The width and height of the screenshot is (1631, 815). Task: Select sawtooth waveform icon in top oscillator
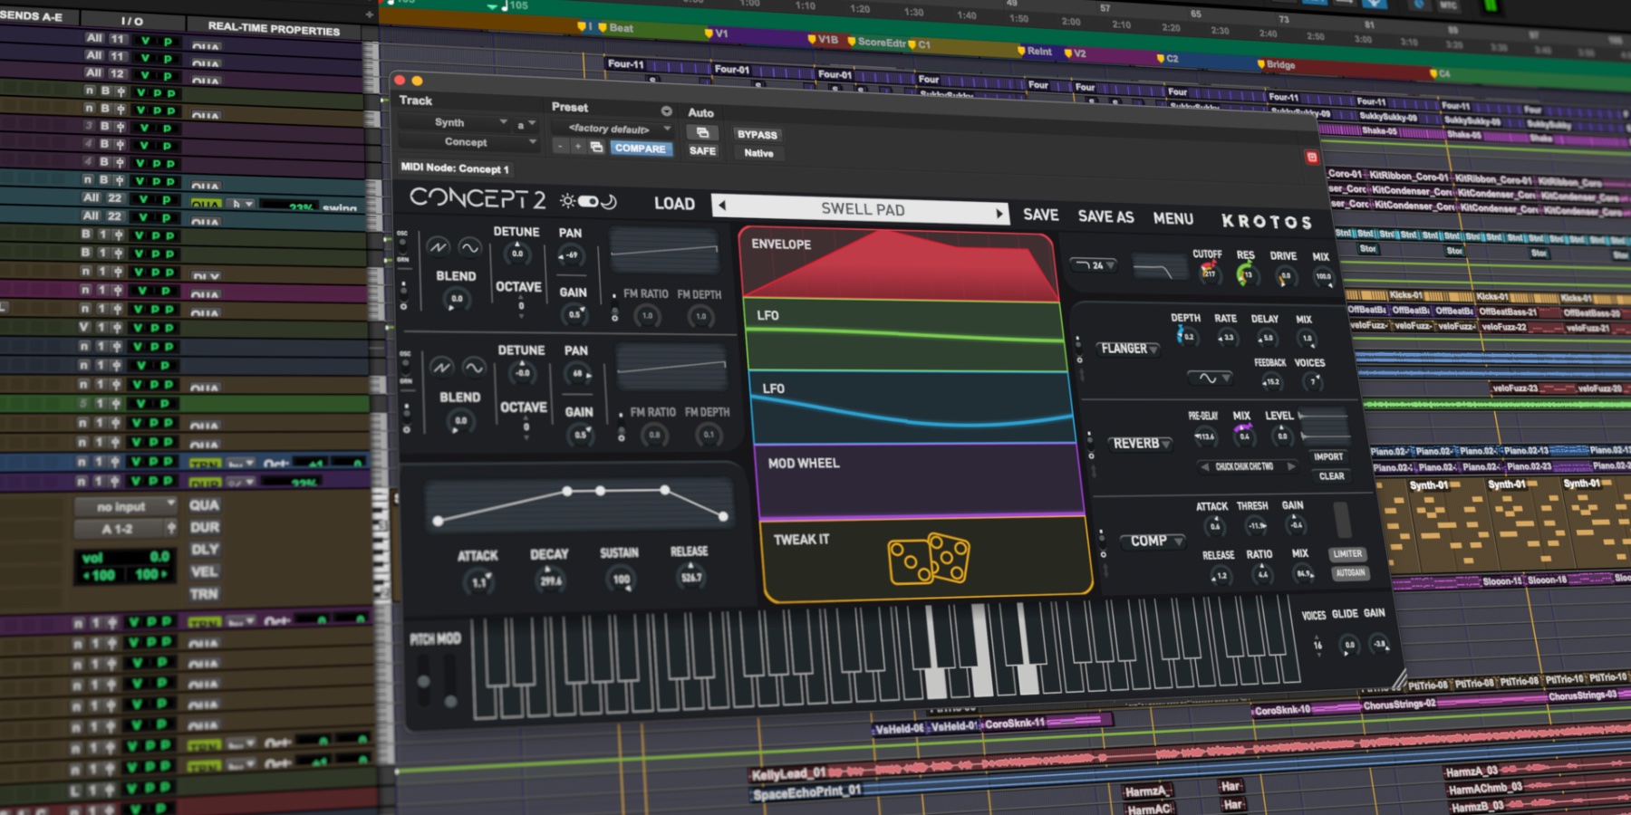(x=439, y=246)
